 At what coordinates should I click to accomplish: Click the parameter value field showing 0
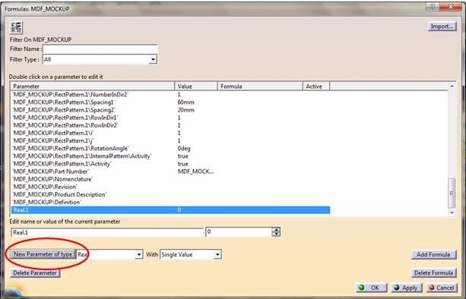(239, 232)
